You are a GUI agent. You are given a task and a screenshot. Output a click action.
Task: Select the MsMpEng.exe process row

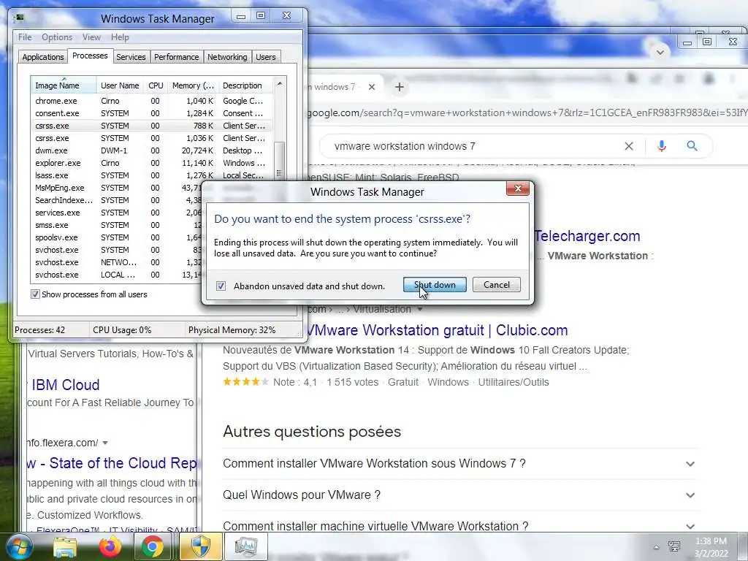point(116,188)
